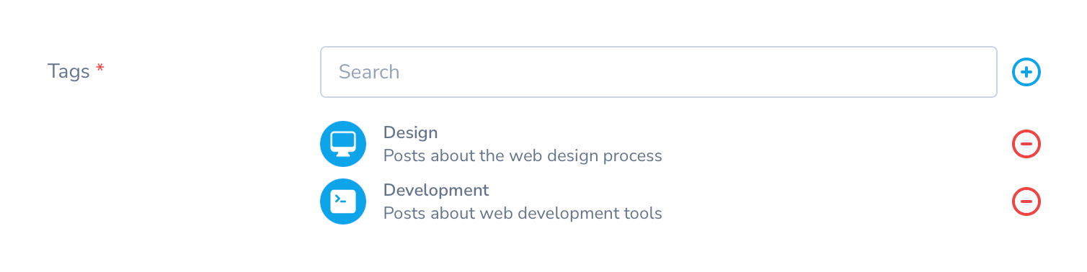
Task: Click the Tags field label
Action: (68, 71)
